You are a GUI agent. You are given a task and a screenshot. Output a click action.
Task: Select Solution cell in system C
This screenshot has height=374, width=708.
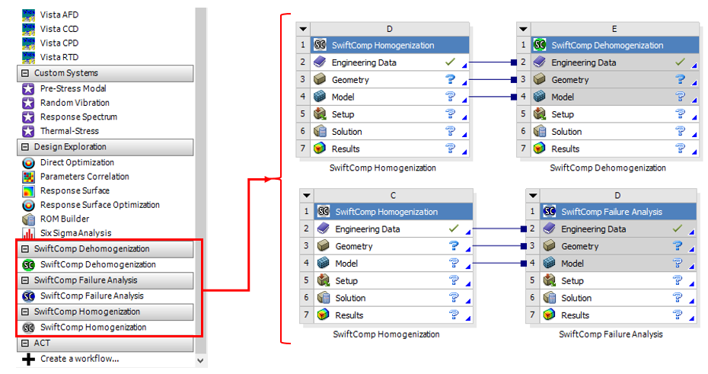click(394, 298)
